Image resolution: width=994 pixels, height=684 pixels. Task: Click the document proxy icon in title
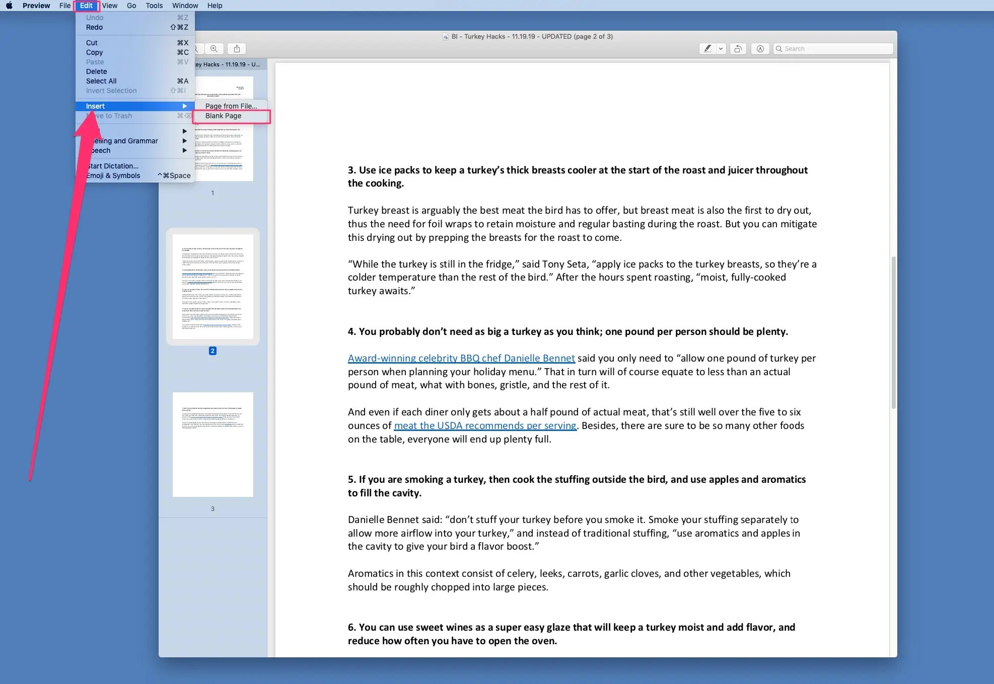[445, 37]
